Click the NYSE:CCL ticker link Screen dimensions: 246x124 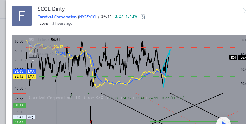(89, 17)
